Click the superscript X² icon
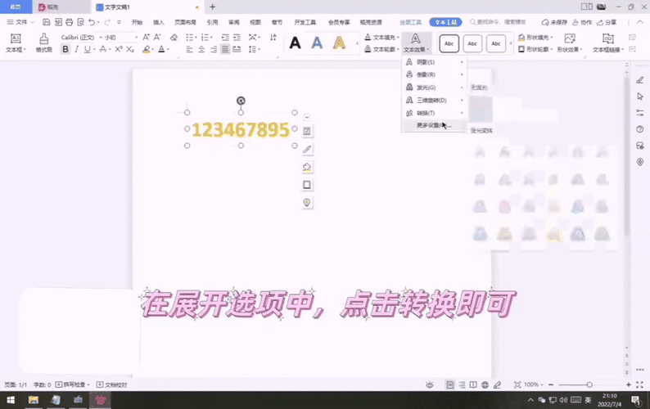This screenshot has height=409, width=650. point(119,49)
